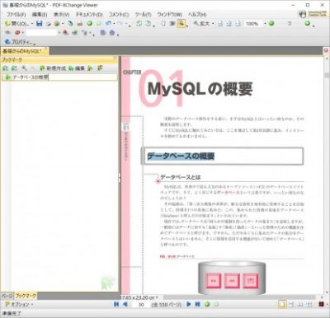Click the 100% zoom level field
This screenshot has width=330, height=318.
(253, 24)
